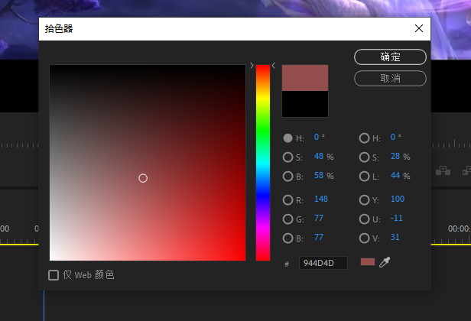Enable the 仅 Web 颜色 checkbox
This screenshot has height=321, width=471.
[54, 275]
